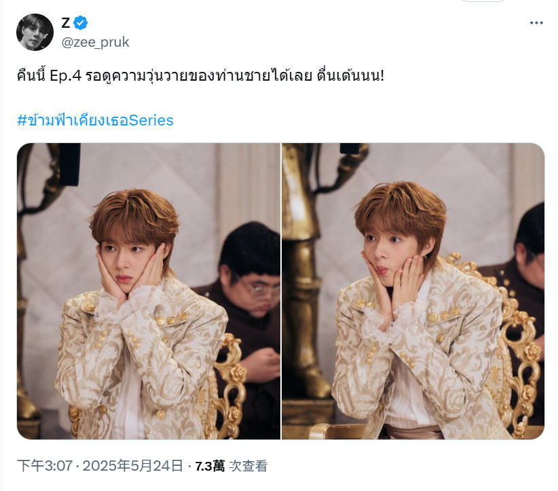Click the Ep.4 text in tweet

65,76
